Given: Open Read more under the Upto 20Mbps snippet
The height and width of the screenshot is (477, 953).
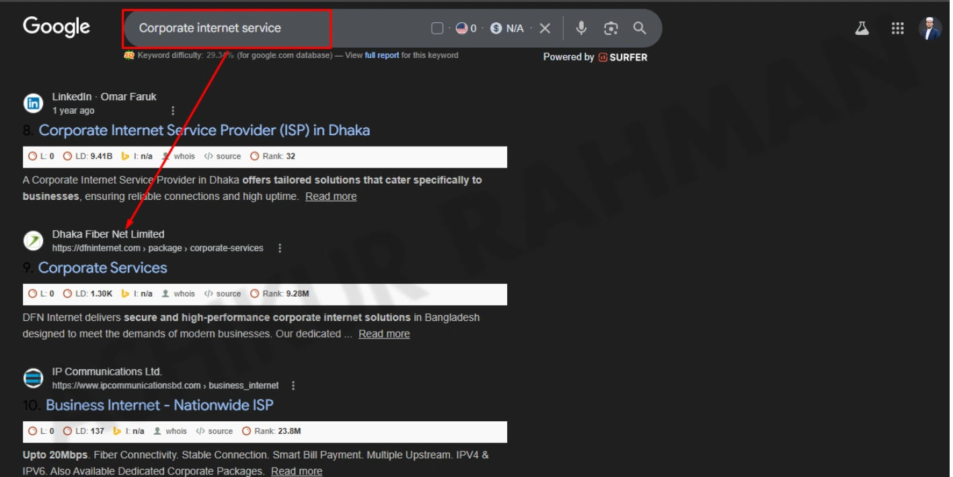Looking at the screenshot, I should (297, 472).
